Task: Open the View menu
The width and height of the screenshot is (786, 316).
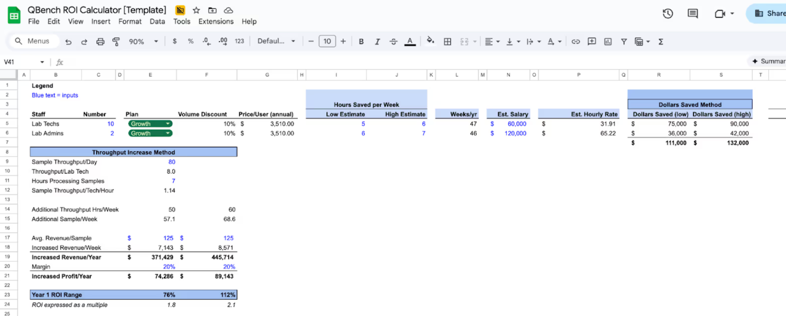Action: click(x=76, y=22)
